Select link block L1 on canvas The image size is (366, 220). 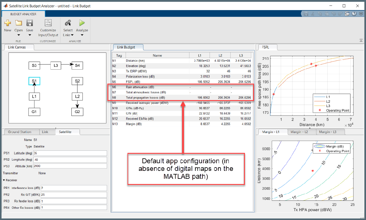34,96
